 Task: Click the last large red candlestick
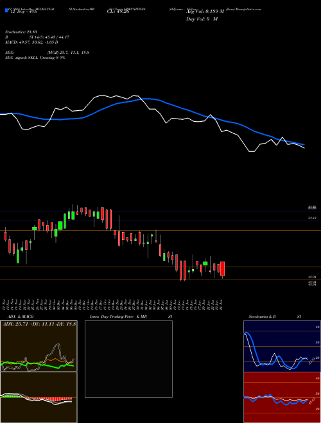(222, 269)
